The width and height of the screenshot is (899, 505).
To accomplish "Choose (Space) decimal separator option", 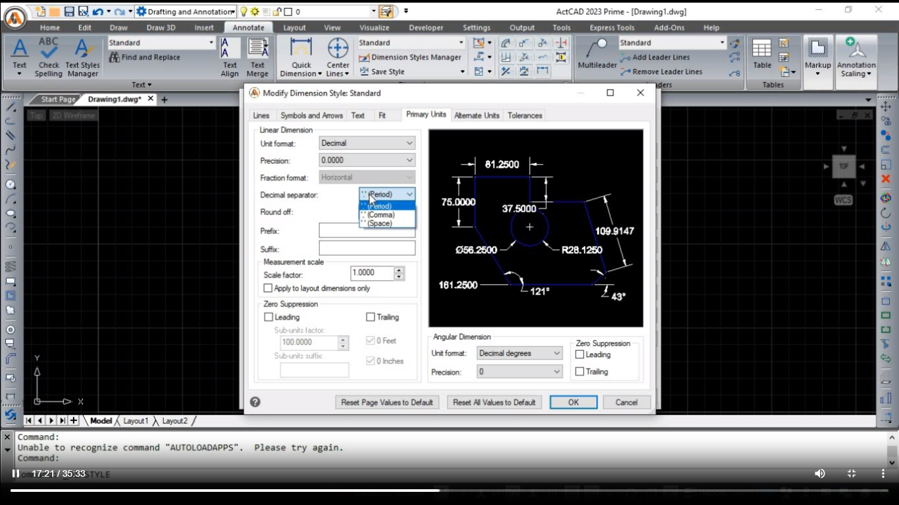I will [387, 223].
